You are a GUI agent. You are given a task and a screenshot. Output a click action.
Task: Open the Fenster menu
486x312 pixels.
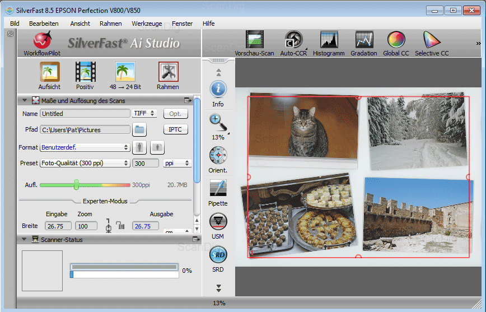[x=183, y=24]
